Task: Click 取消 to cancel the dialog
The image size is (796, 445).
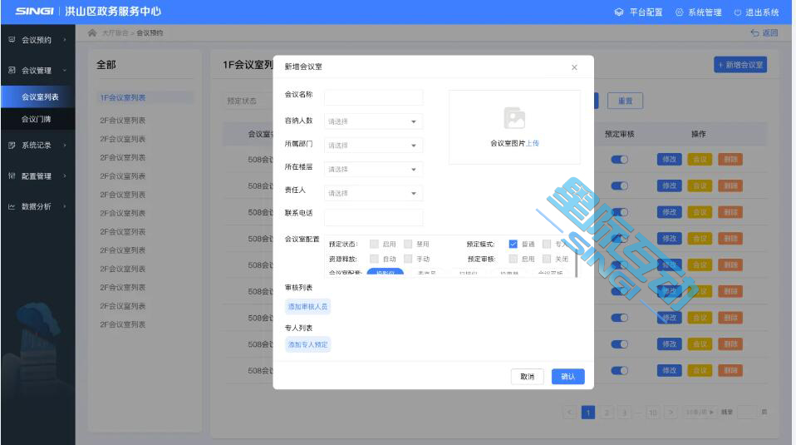Action: tap(527, 377)
